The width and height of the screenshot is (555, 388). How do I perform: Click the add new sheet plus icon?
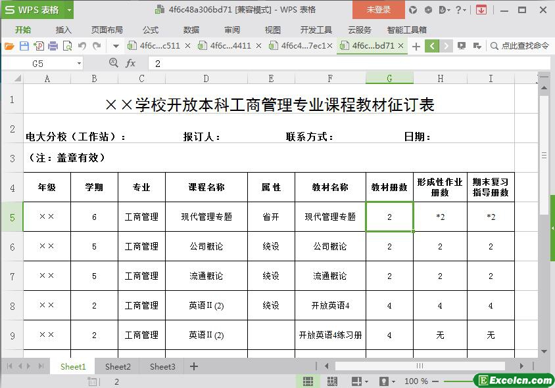tap(194, 366)
